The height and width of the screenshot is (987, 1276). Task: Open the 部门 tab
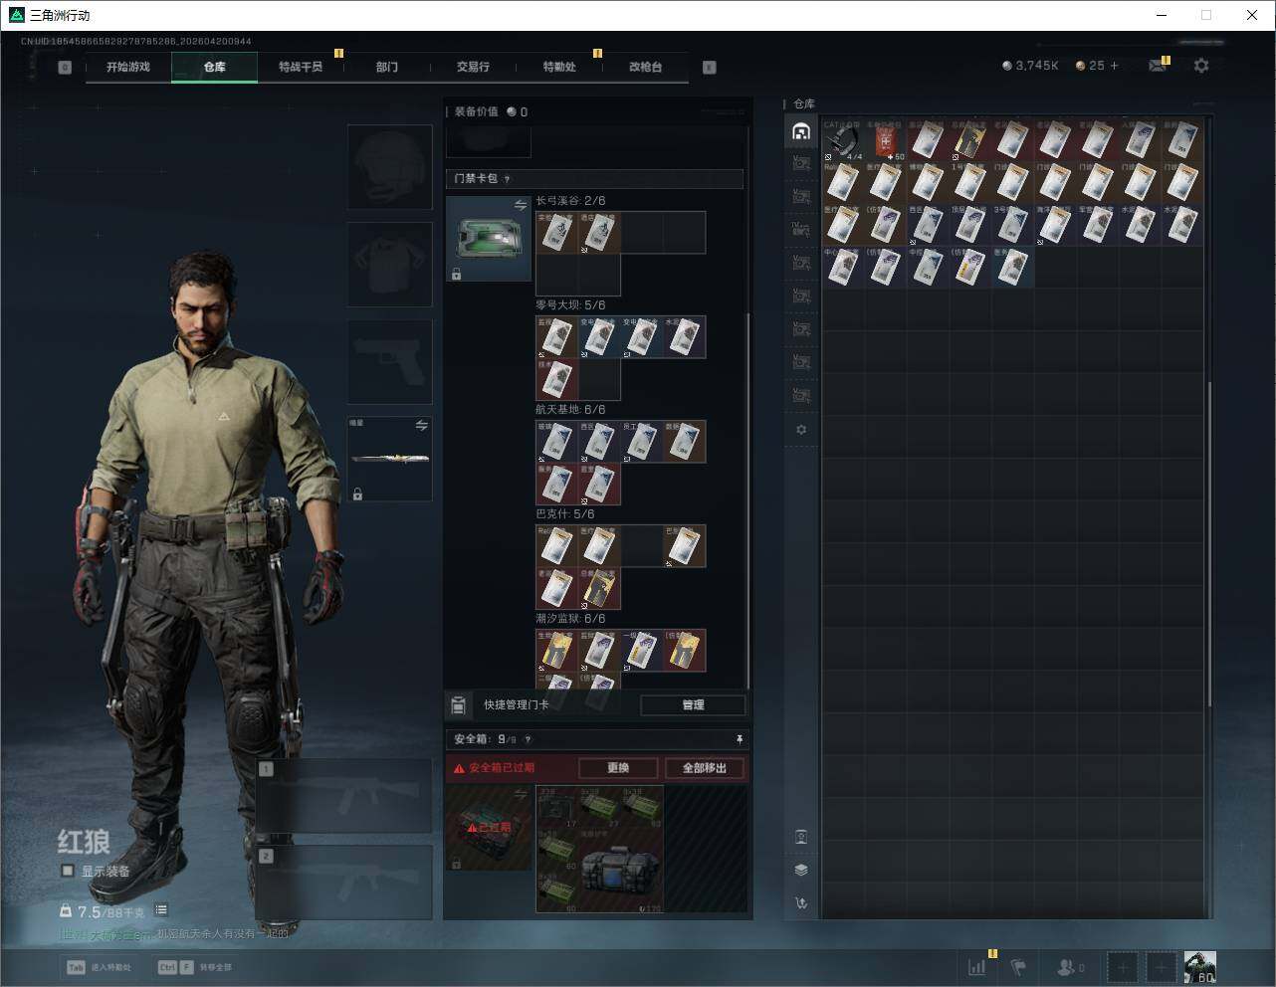[x=387, y=67]
